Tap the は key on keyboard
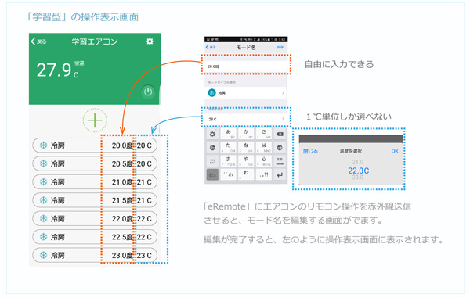The image size is (470, 298). point(264,148)
